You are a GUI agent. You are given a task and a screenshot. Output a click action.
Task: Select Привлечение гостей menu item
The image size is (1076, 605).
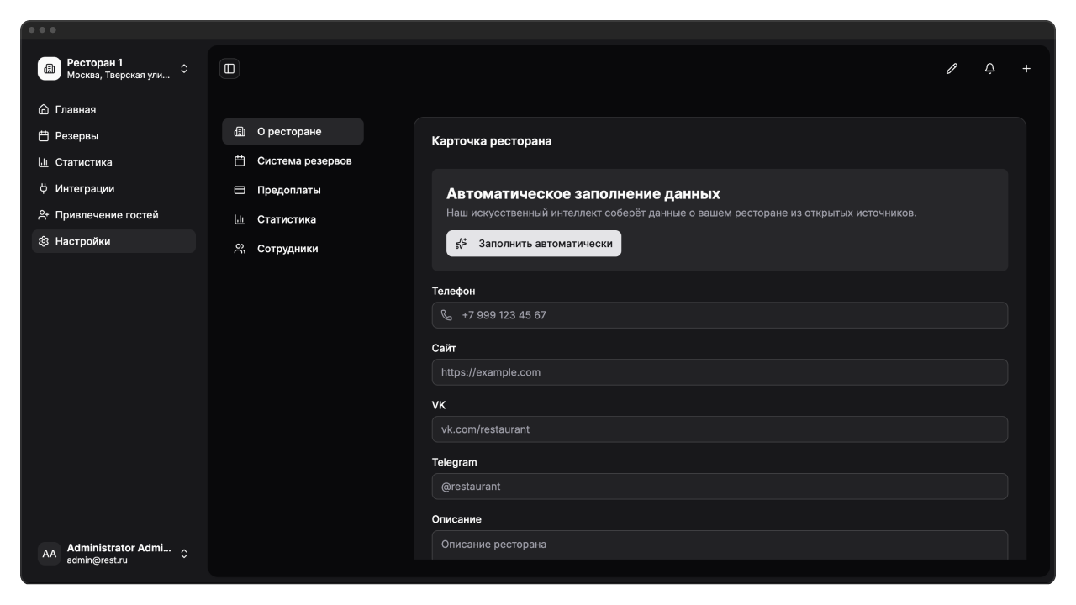click(x=106, y=215)
